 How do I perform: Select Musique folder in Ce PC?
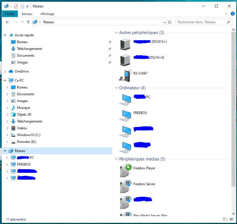point(24,108)
